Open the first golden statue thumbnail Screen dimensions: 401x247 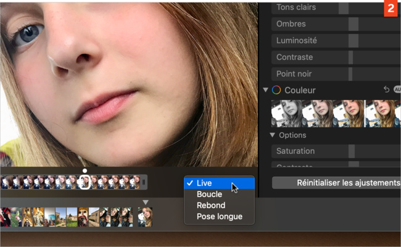tap(27, 217)
